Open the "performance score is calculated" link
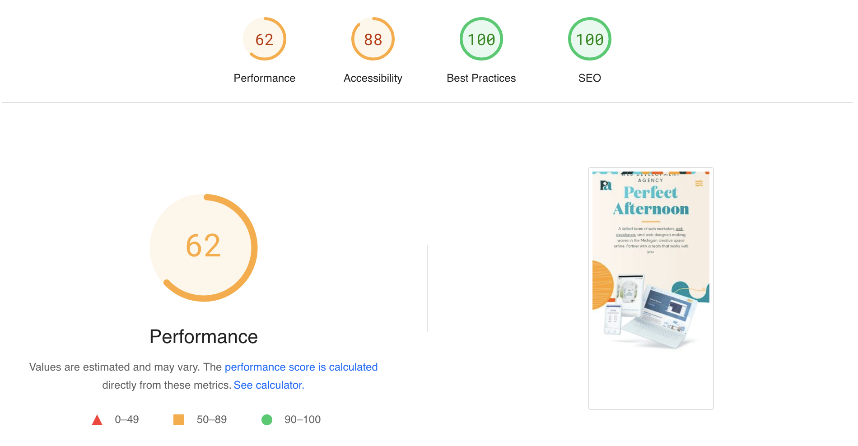 301,367
